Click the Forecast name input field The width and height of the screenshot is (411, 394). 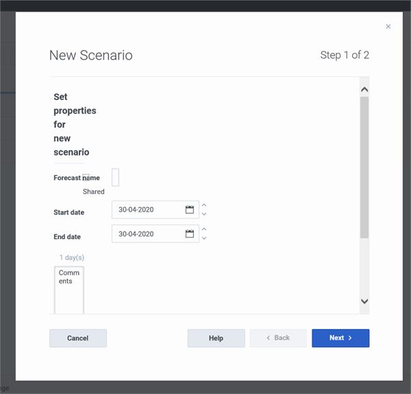tap(115, 177)
